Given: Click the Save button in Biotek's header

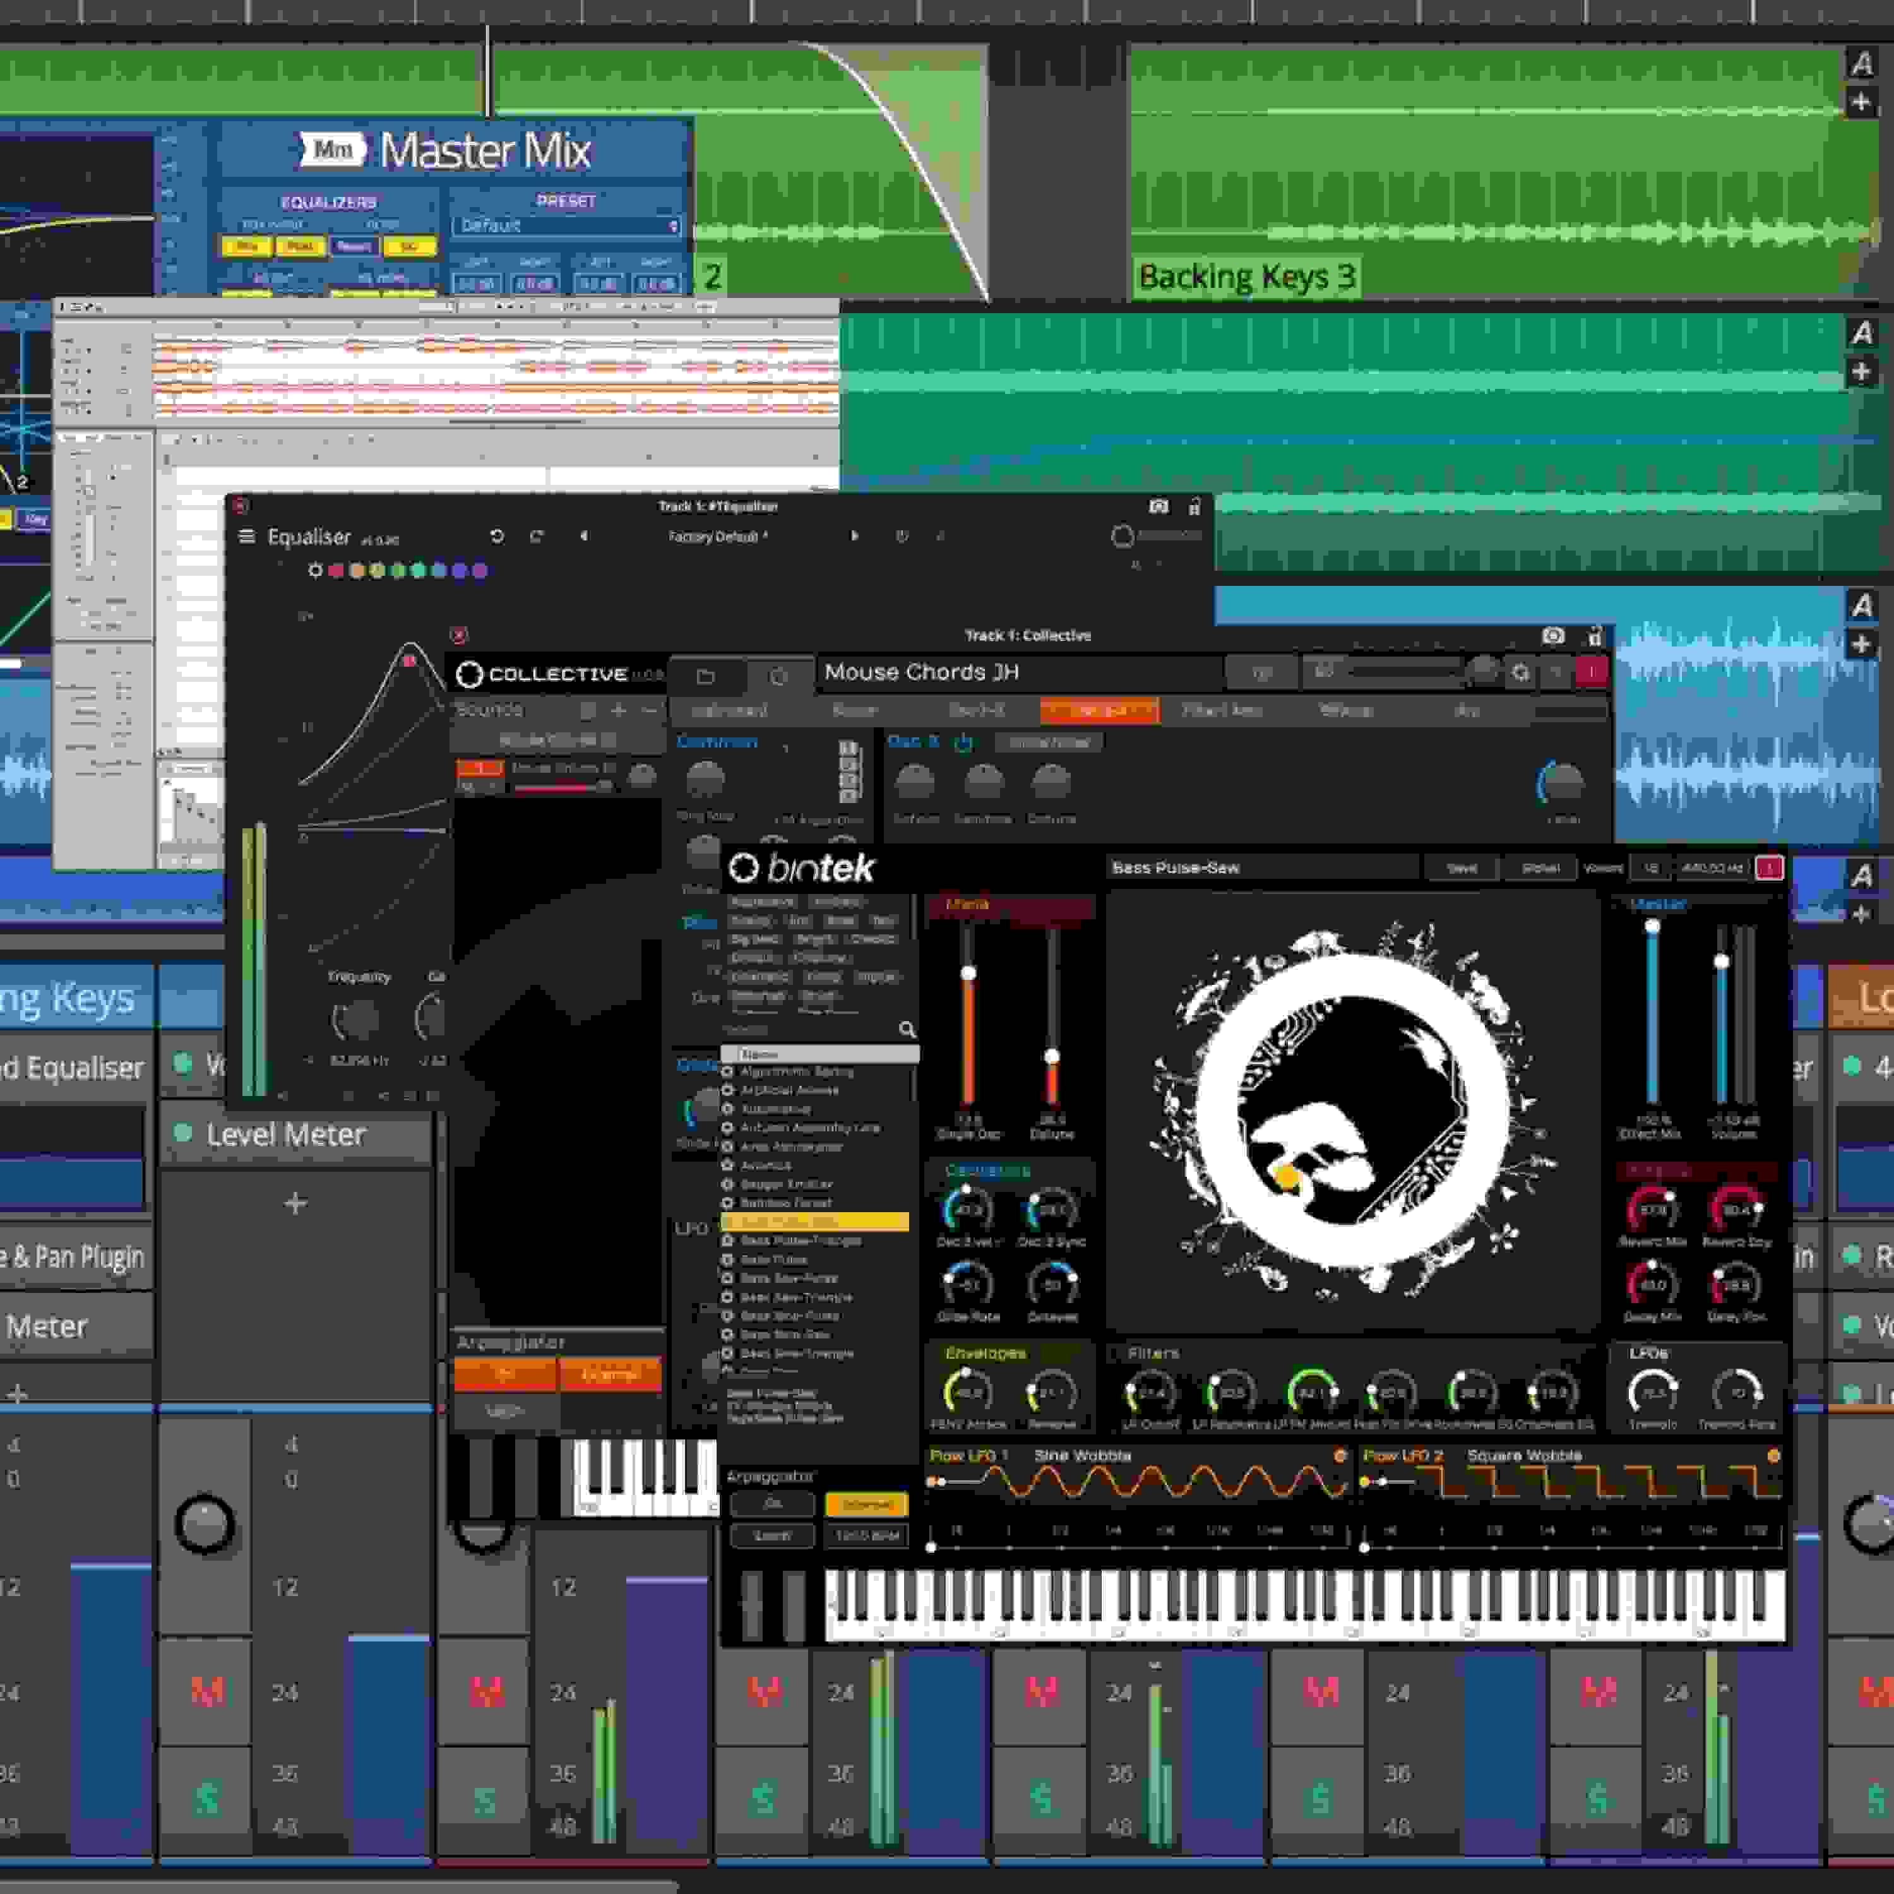Looking at the screenshot, I should tap(1463, 867).
